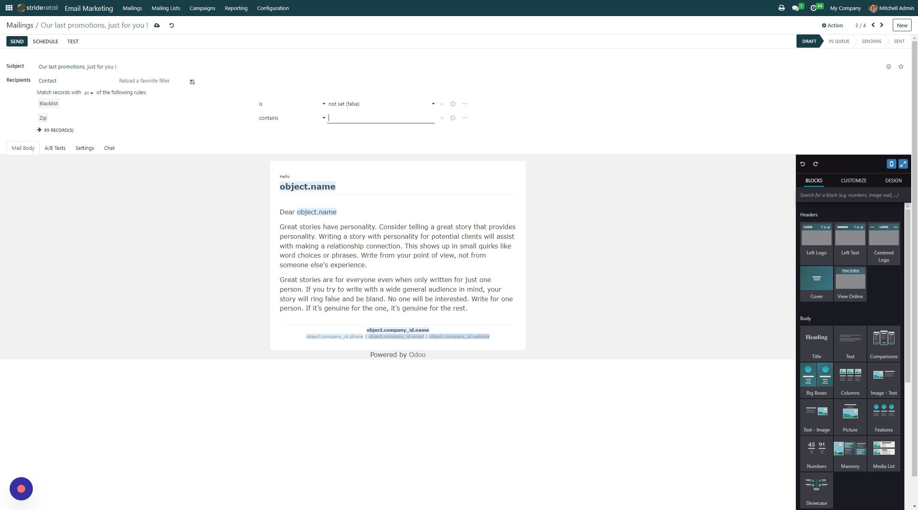Select the Media List block
This screenshot has height=510, width=918.
884,453
